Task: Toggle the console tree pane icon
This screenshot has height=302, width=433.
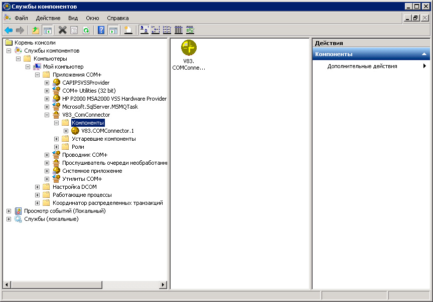Action: 47,30
